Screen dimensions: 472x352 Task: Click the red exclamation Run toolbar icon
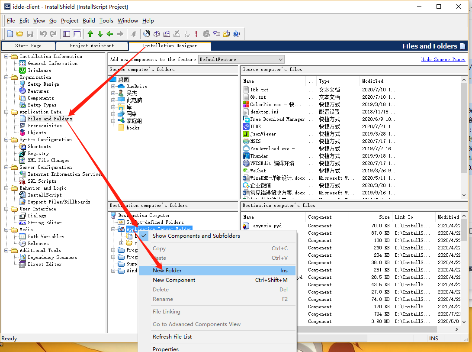tap(196, 34)
